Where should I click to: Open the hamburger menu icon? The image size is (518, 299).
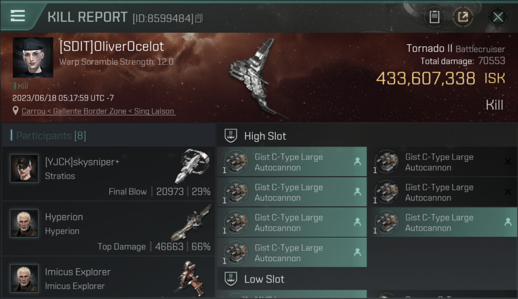click(18, 16)
